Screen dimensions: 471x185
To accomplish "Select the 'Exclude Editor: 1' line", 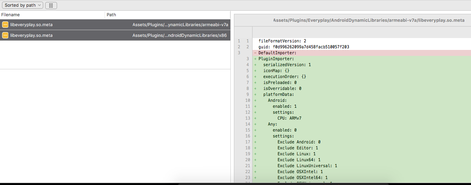I will (x=362, y=148).
